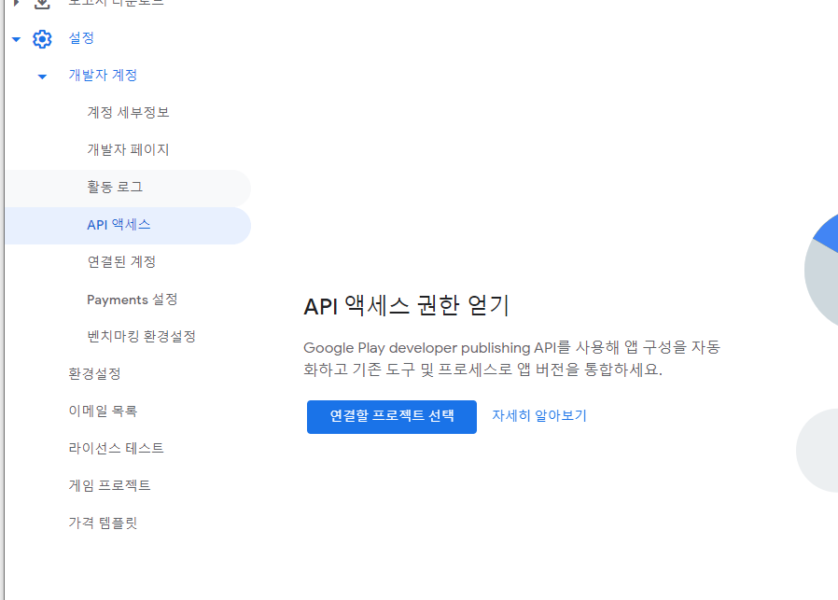Image resolution: width=838 pixels, height=600 pixels.
Task: Click the download report icon at top
Action: pyautogui.click(x=42, y=4)
